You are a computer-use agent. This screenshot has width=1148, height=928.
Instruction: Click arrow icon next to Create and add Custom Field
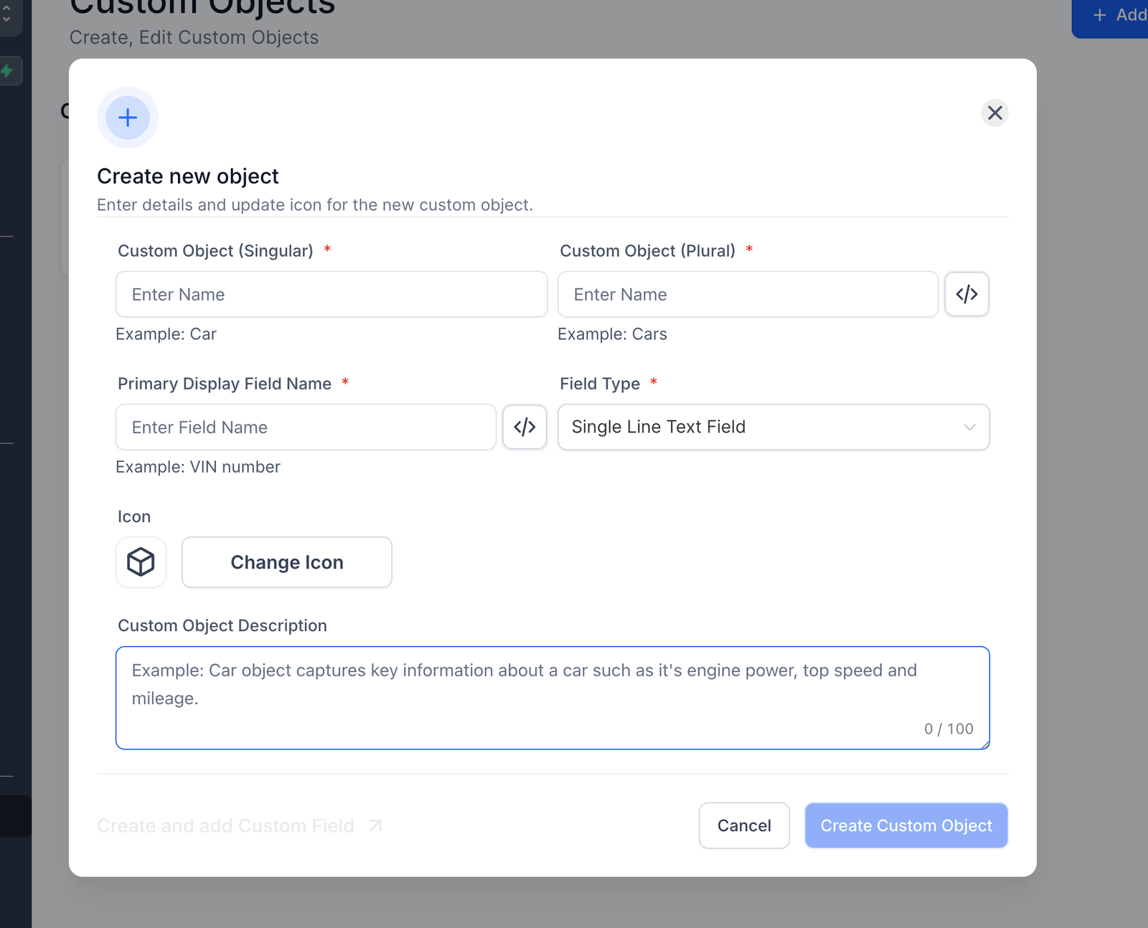pyautogui.click(x=375, y=826)
